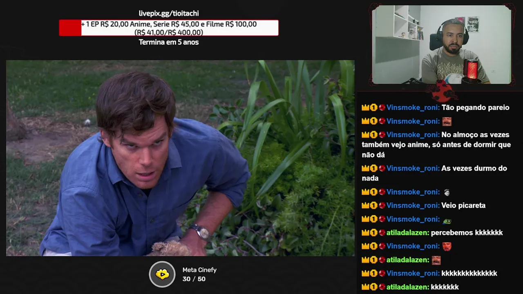Click the red face emote below 'percebemos kkkkkkk'
Image resolution: width=523 pixels, height=294 pixels.
pos(447,246)
